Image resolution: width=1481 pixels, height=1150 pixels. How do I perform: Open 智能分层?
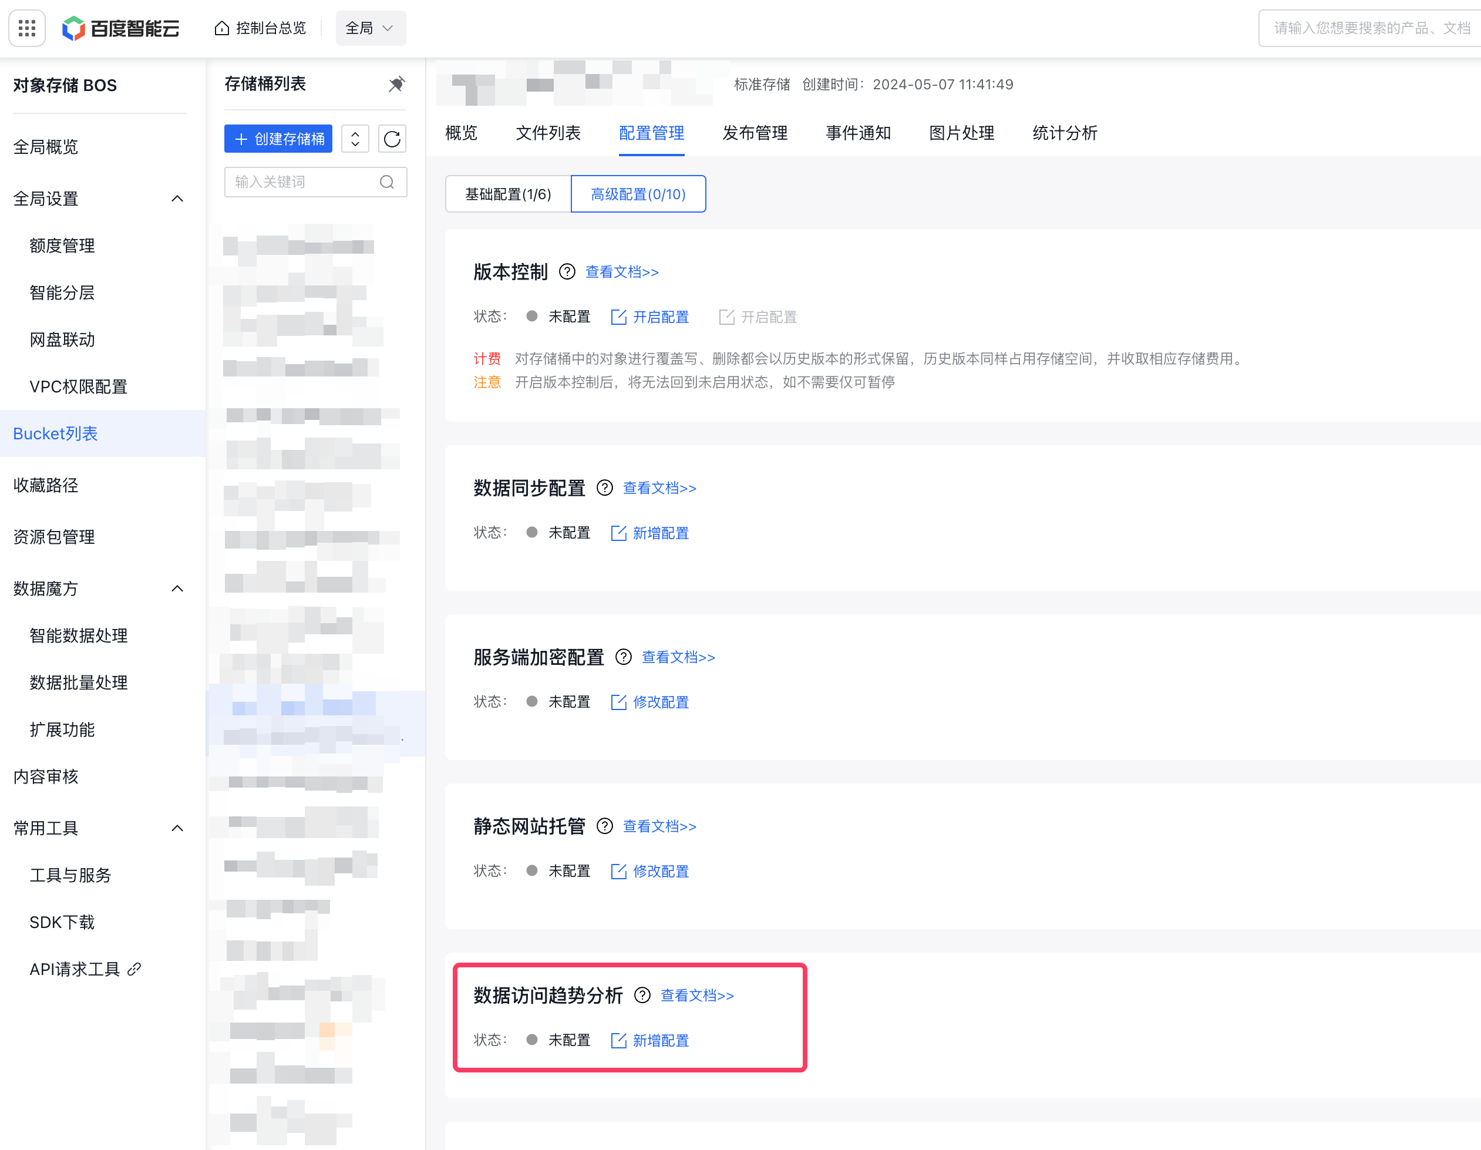click(62, 293)
